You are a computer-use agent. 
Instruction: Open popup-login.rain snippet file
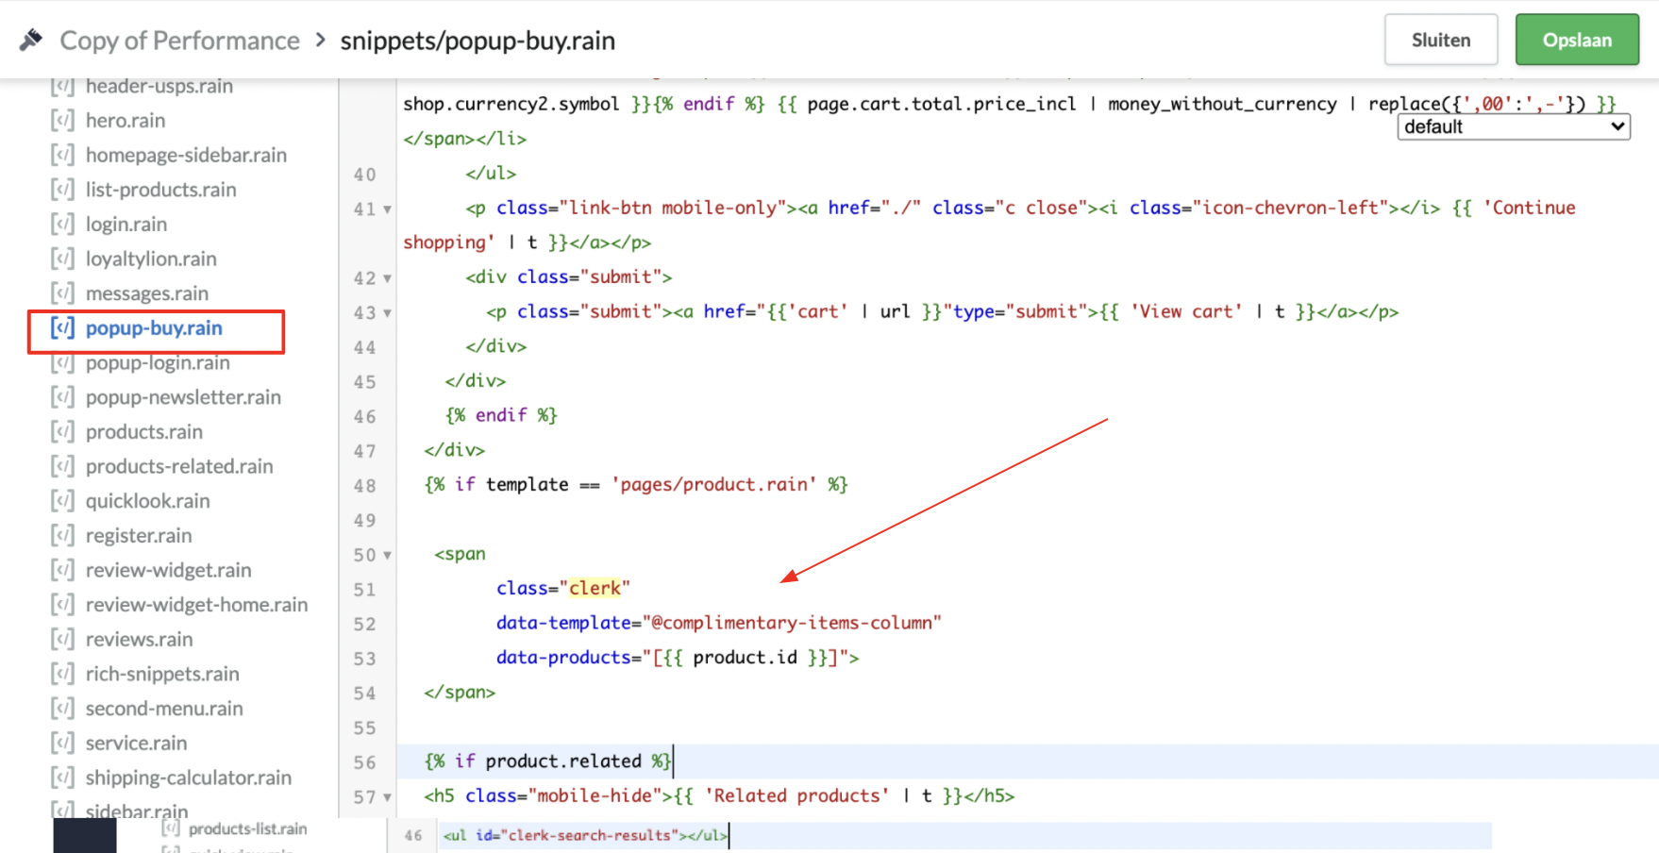point(158,363)
